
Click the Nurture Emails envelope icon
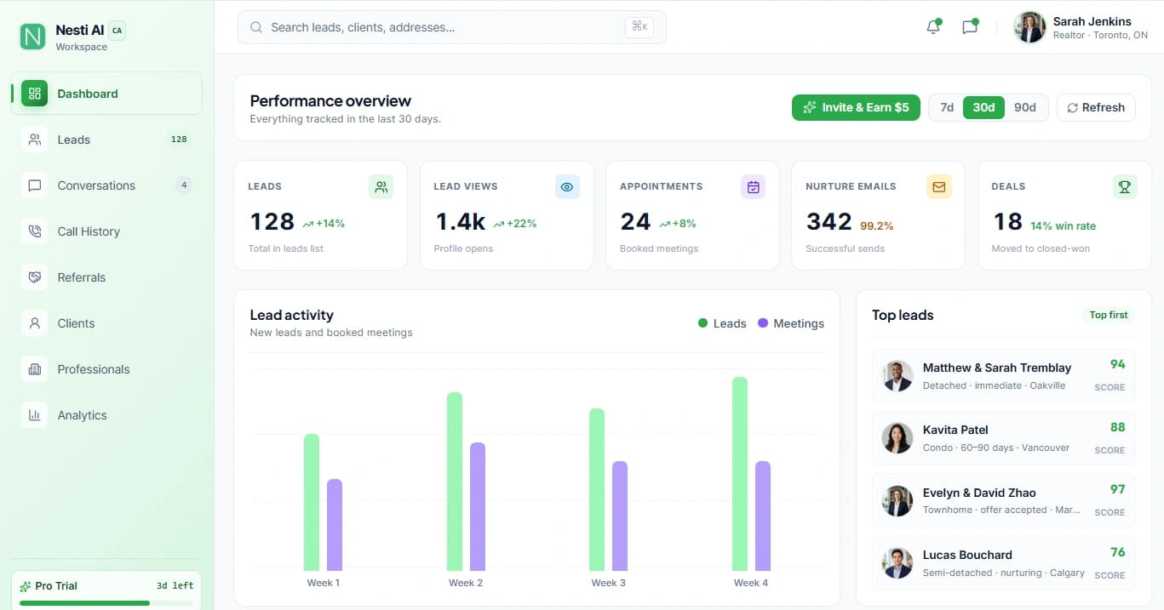pos(939,187)
